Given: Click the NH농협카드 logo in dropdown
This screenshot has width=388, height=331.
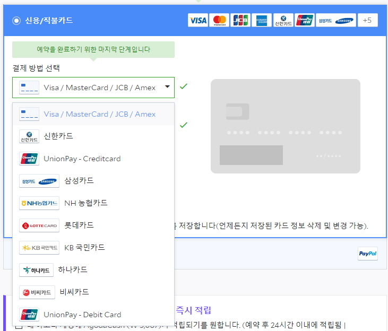Looking at the screenshot, I should (x=39, y=203).
